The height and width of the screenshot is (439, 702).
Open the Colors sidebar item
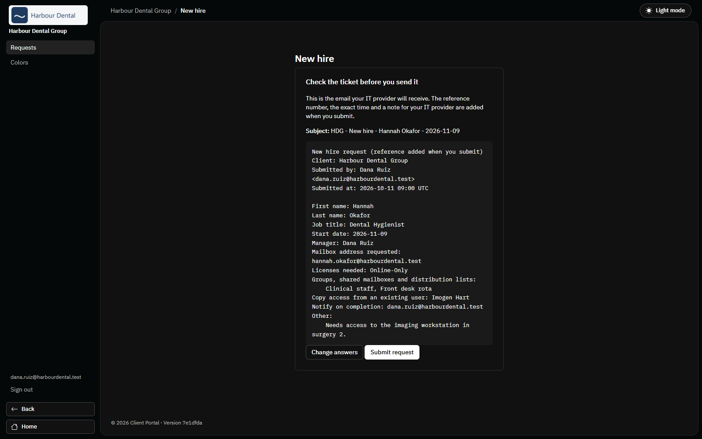50,62
